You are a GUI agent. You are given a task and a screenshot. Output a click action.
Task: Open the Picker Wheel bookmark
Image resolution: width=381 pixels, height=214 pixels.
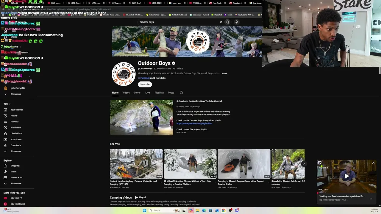[156, 15]
